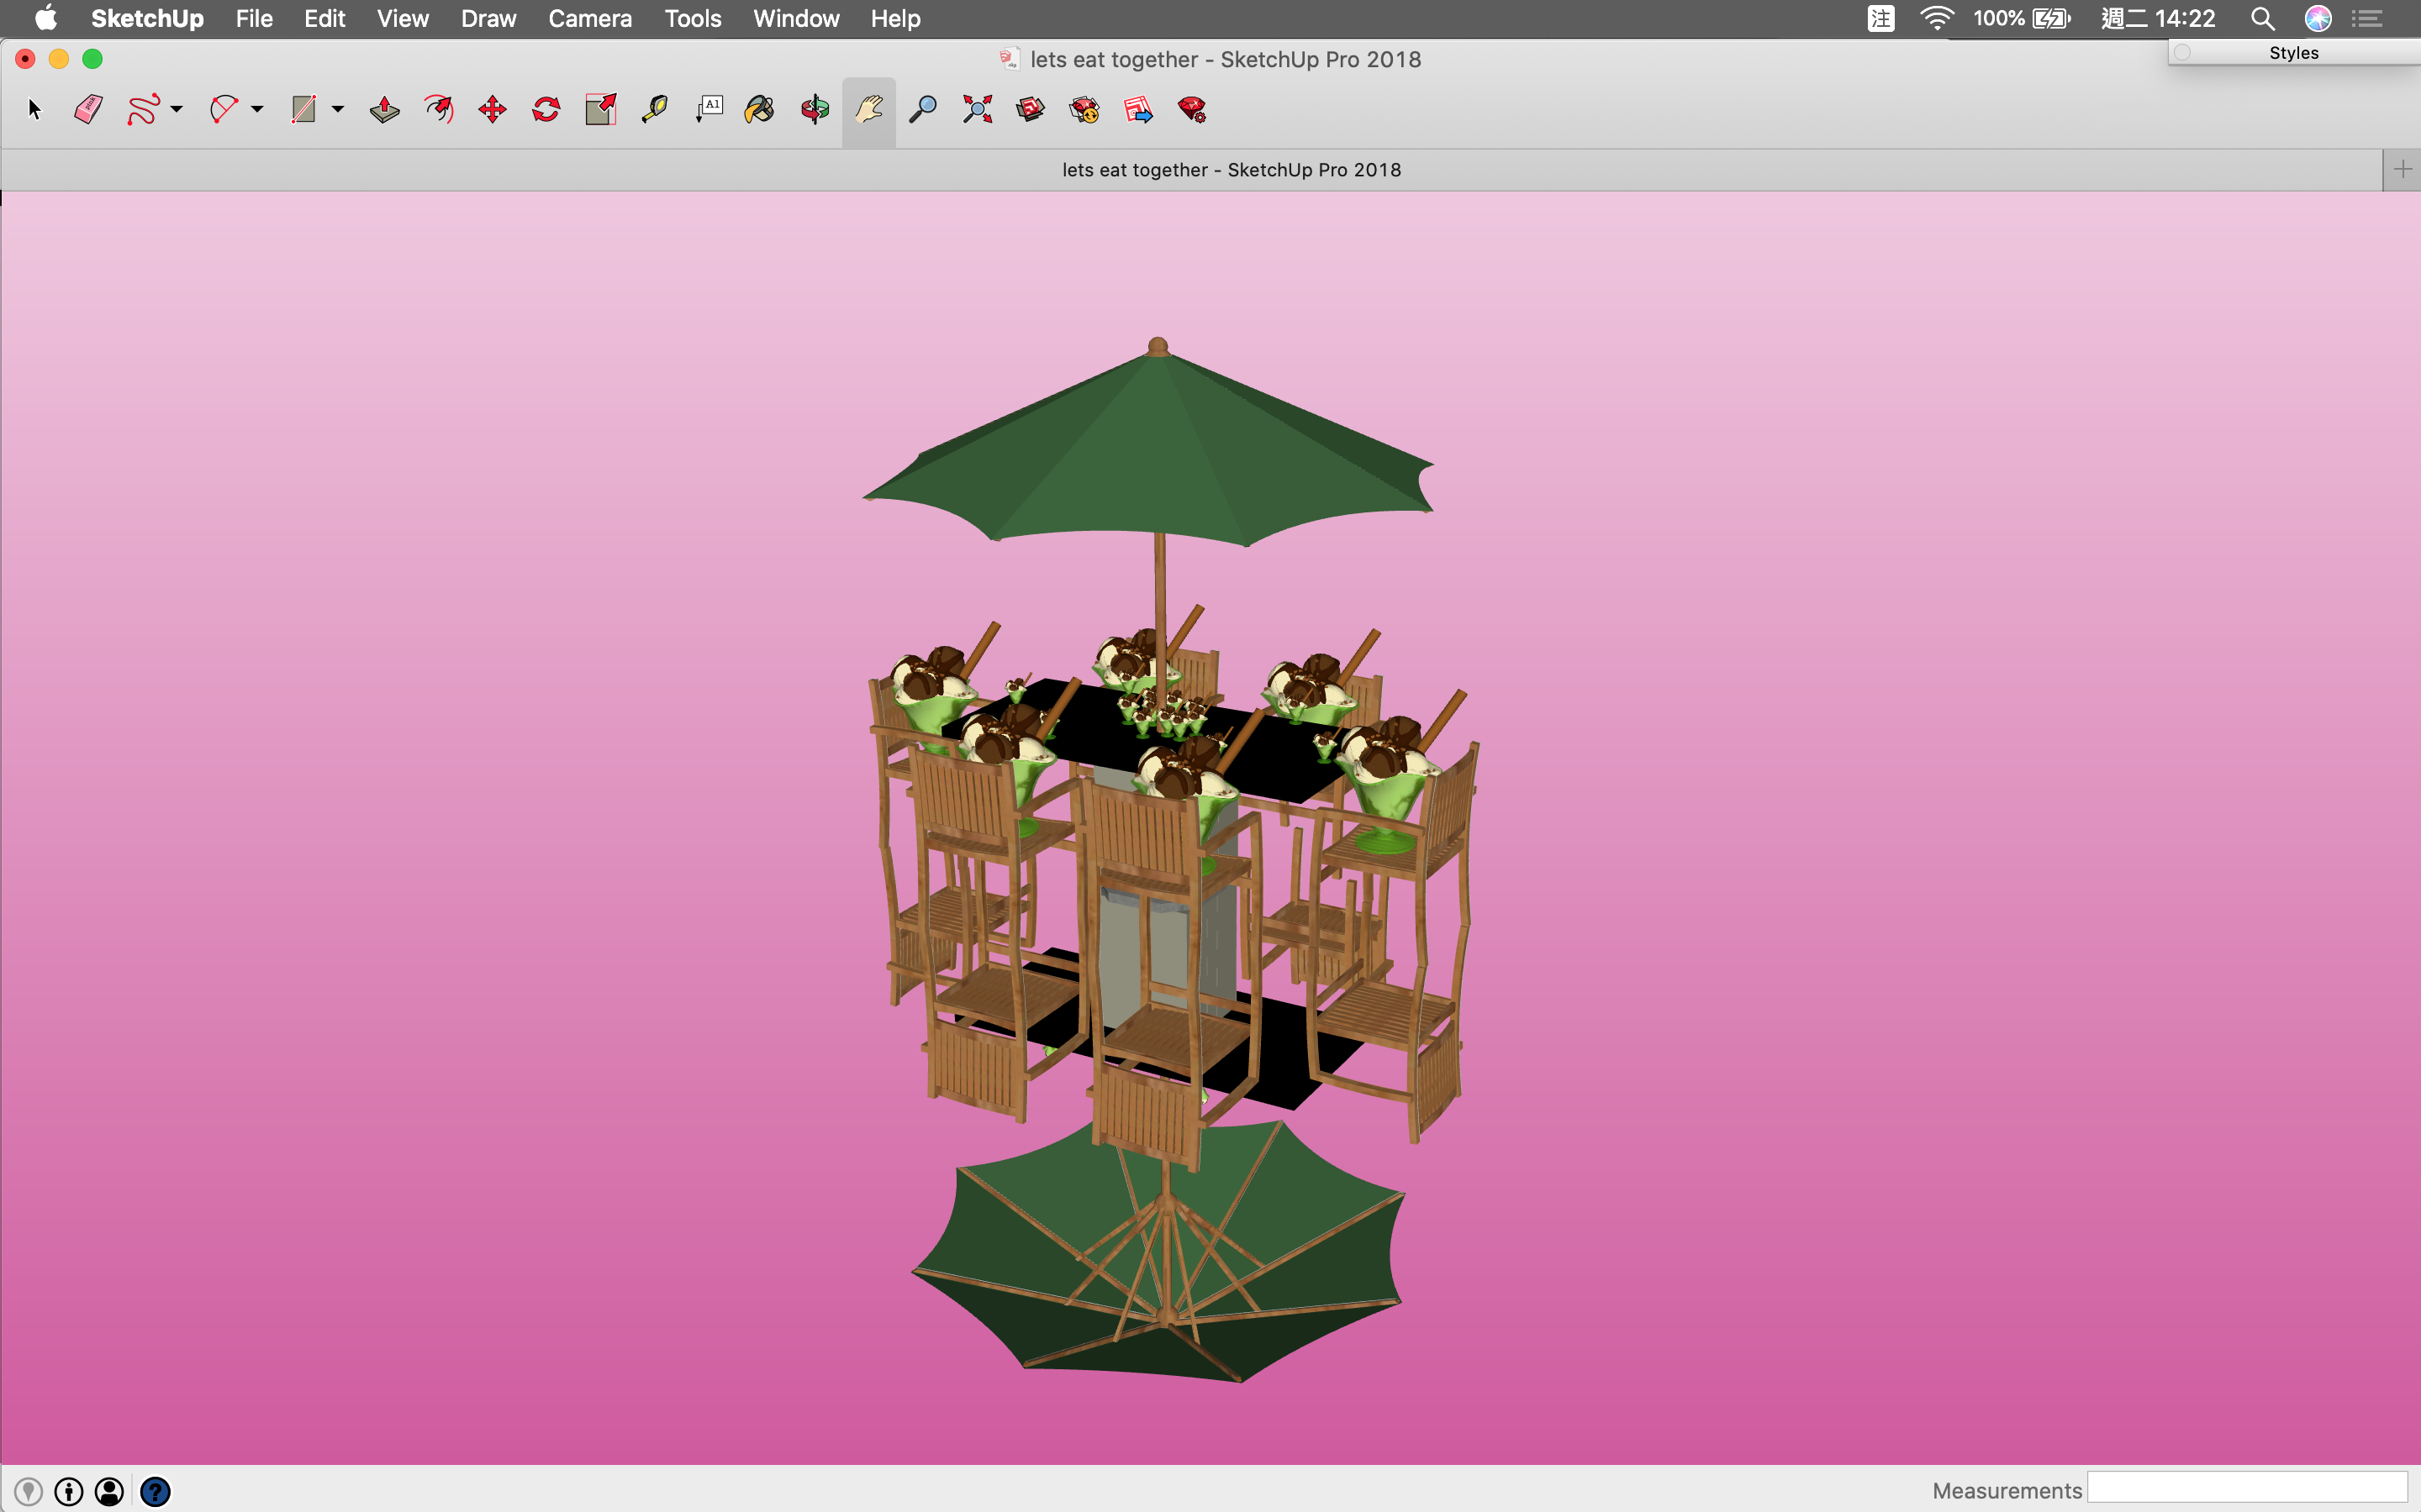
Task: Activate the Orbit tool
Action: tap(815, 109)
